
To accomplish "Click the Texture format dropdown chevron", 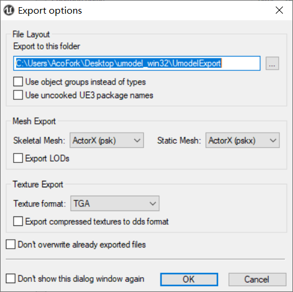I will [153, 203].
